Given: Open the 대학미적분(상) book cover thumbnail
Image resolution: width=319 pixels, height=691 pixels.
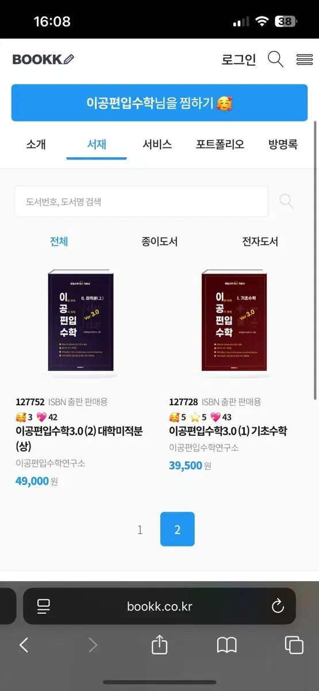Looking at the screenshot, I should pyautogui.click(x=80, y=322).
